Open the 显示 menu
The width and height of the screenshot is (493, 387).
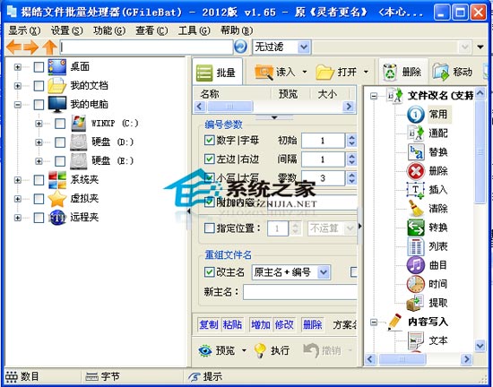pos(24,30)
